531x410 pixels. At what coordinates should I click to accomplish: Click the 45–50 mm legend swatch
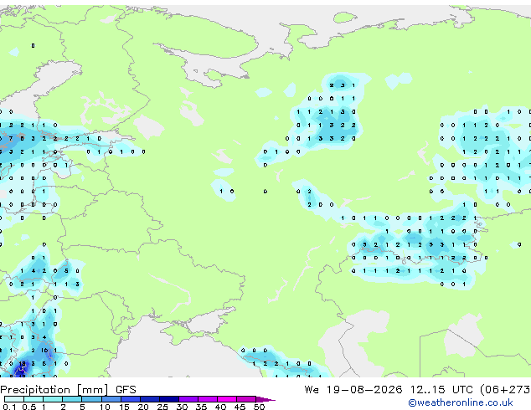pos(246,399)
